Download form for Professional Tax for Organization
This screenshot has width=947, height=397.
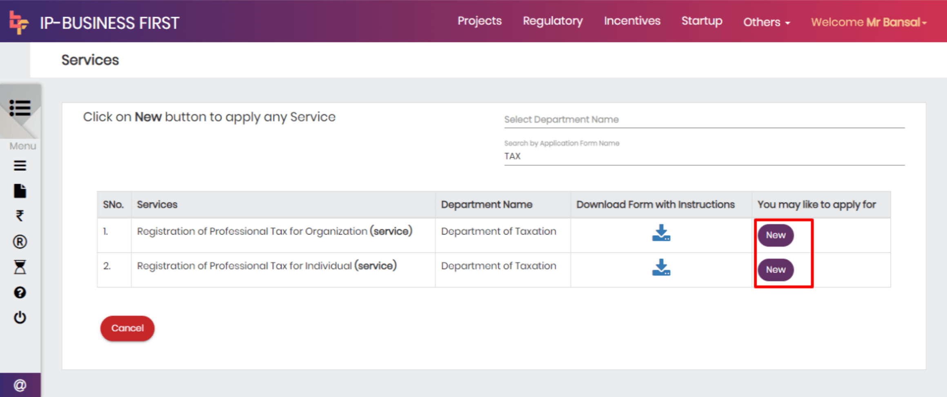pos(661,233)
